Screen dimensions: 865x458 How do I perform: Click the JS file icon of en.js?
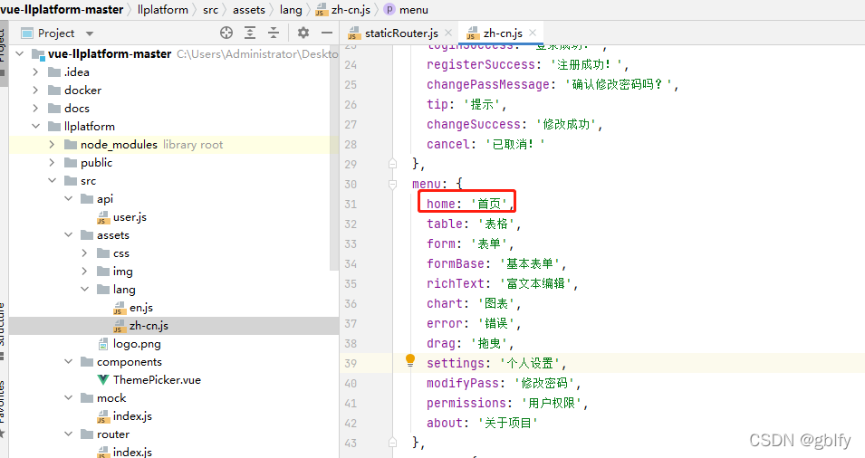click(x=120, y=308)
